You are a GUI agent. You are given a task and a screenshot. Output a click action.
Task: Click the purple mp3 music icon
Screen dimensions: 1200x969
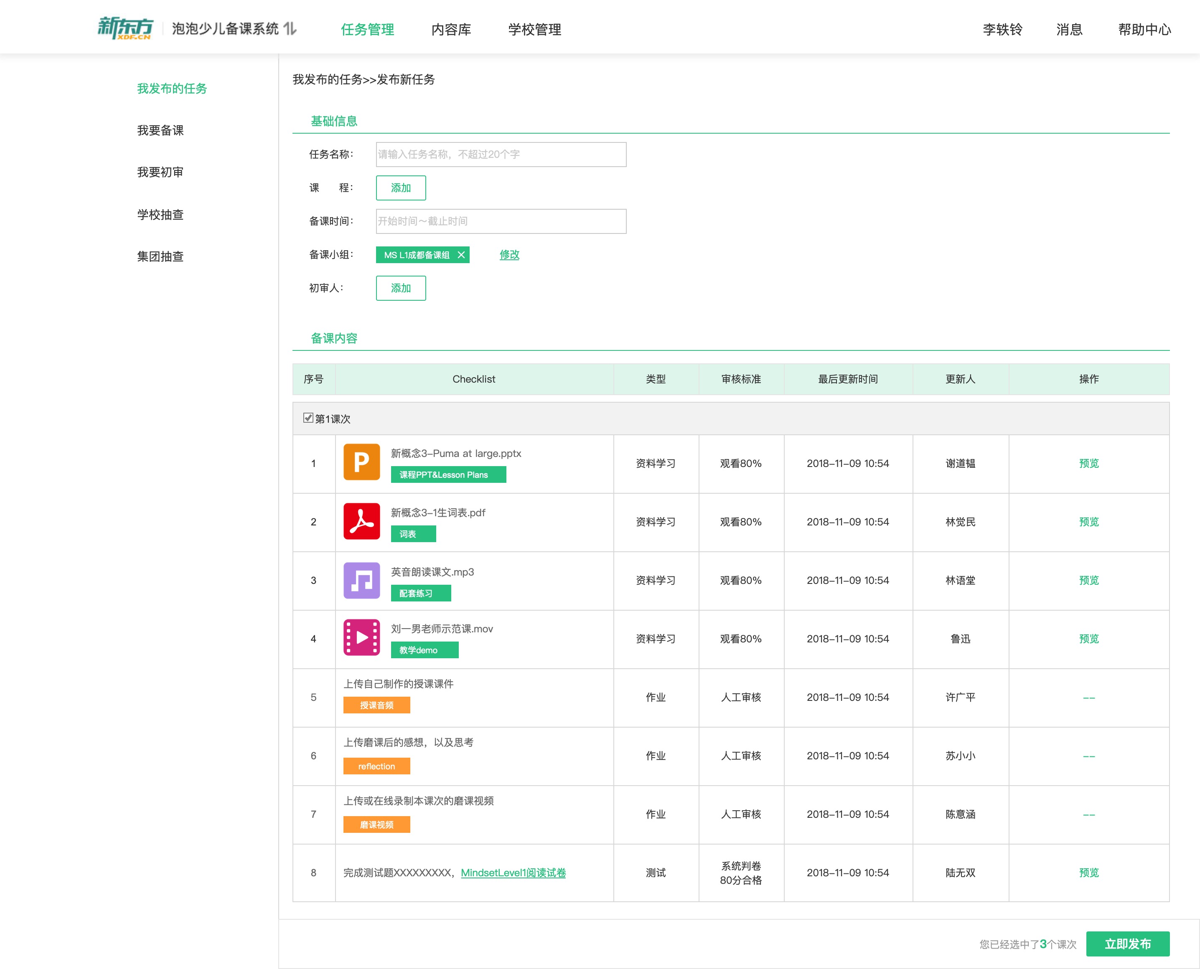pyautogui.click(x=361, y=581)
